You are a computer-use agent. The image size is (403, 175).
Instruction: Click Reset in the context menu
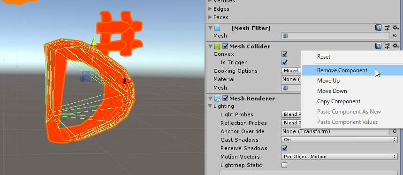[x=324, y=57]
